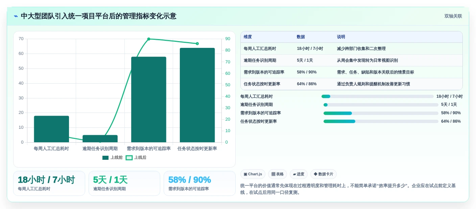Click the 逾期任务识别周期 bar in chart
Screen dimensions: 476x209
(100, 139)
